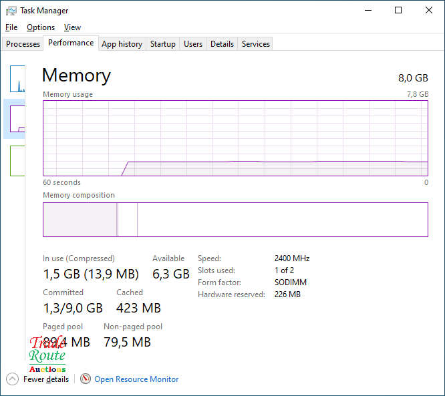This screenshot has height=396, width=445.
Task: Click the 7,8 GB graph maximum label
Action: click(x=418, y=94)
